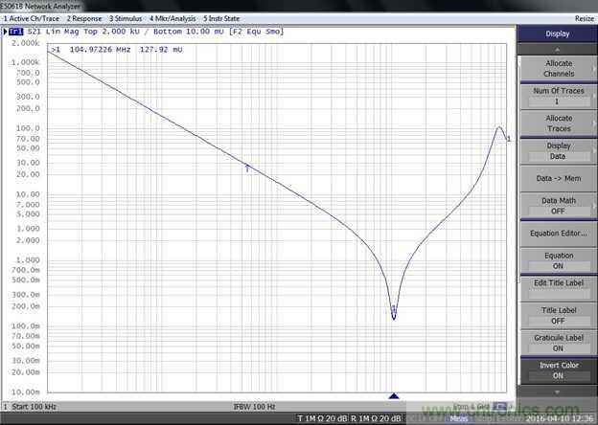Click the upward arrow marker on the trace
This screenshot has height=425, width=598.
(x=247, y=168)
